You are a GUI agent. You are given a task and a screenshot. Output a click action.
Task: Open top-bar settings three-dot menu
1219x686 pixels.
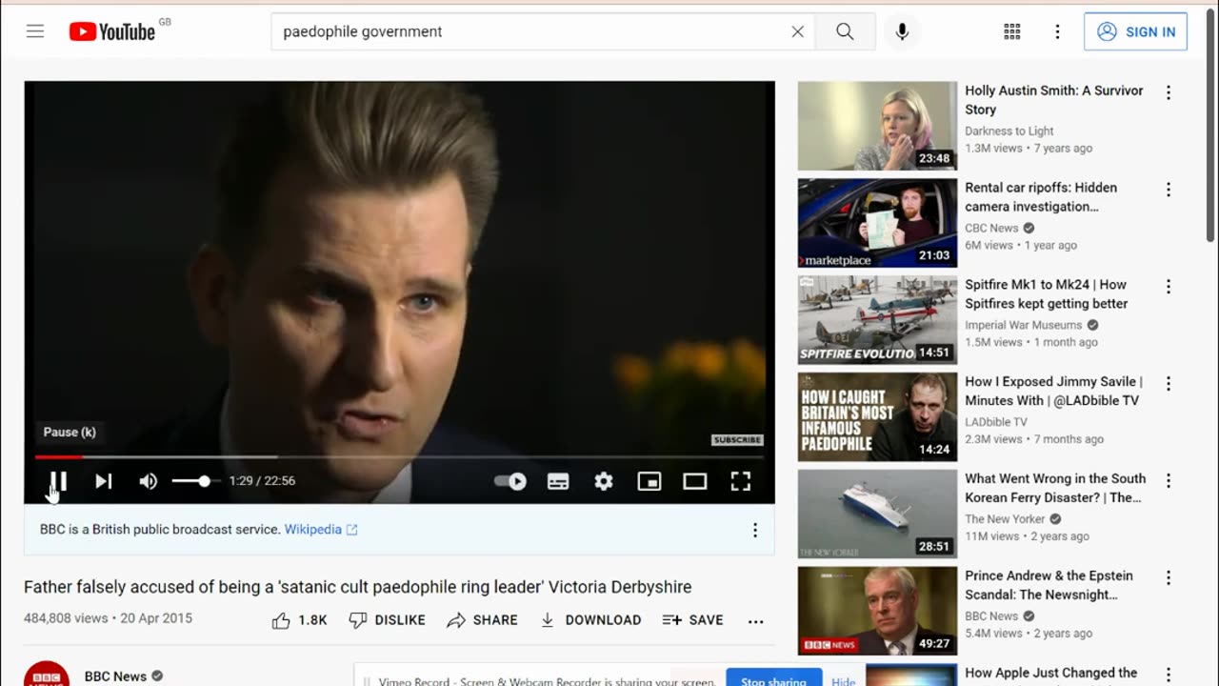click(x=1057, y=31)
